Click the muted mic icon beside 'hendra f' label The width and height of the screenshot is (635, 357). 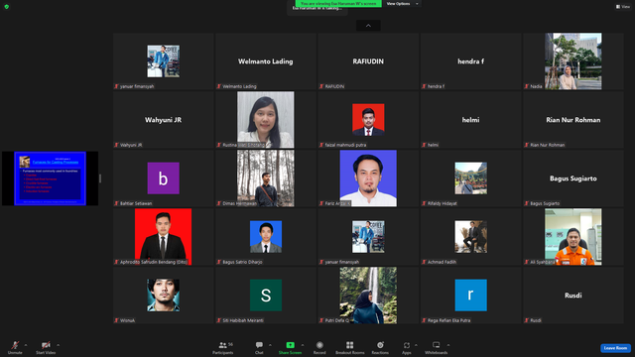(424, 86)
